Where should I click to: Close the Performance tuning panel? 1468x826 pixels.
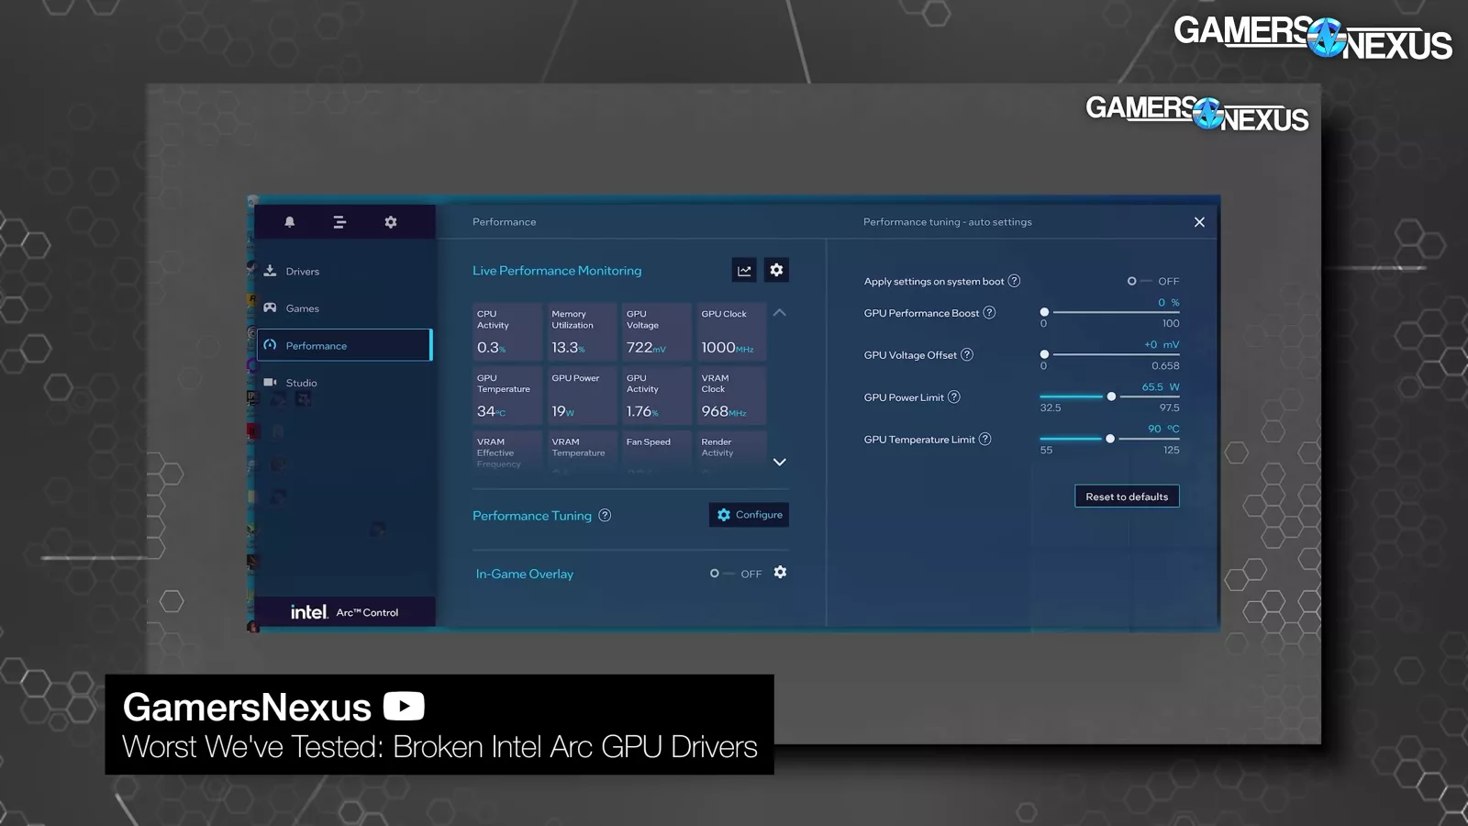click(1199, 222)
